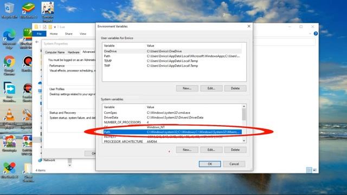Screen dimensions: 347x195
Task: Click the blue Help icon in Explorer
Action: [x=316, y=34]
